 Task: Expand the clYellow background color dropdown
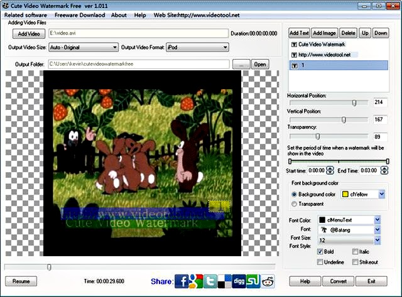click(381, 194)
